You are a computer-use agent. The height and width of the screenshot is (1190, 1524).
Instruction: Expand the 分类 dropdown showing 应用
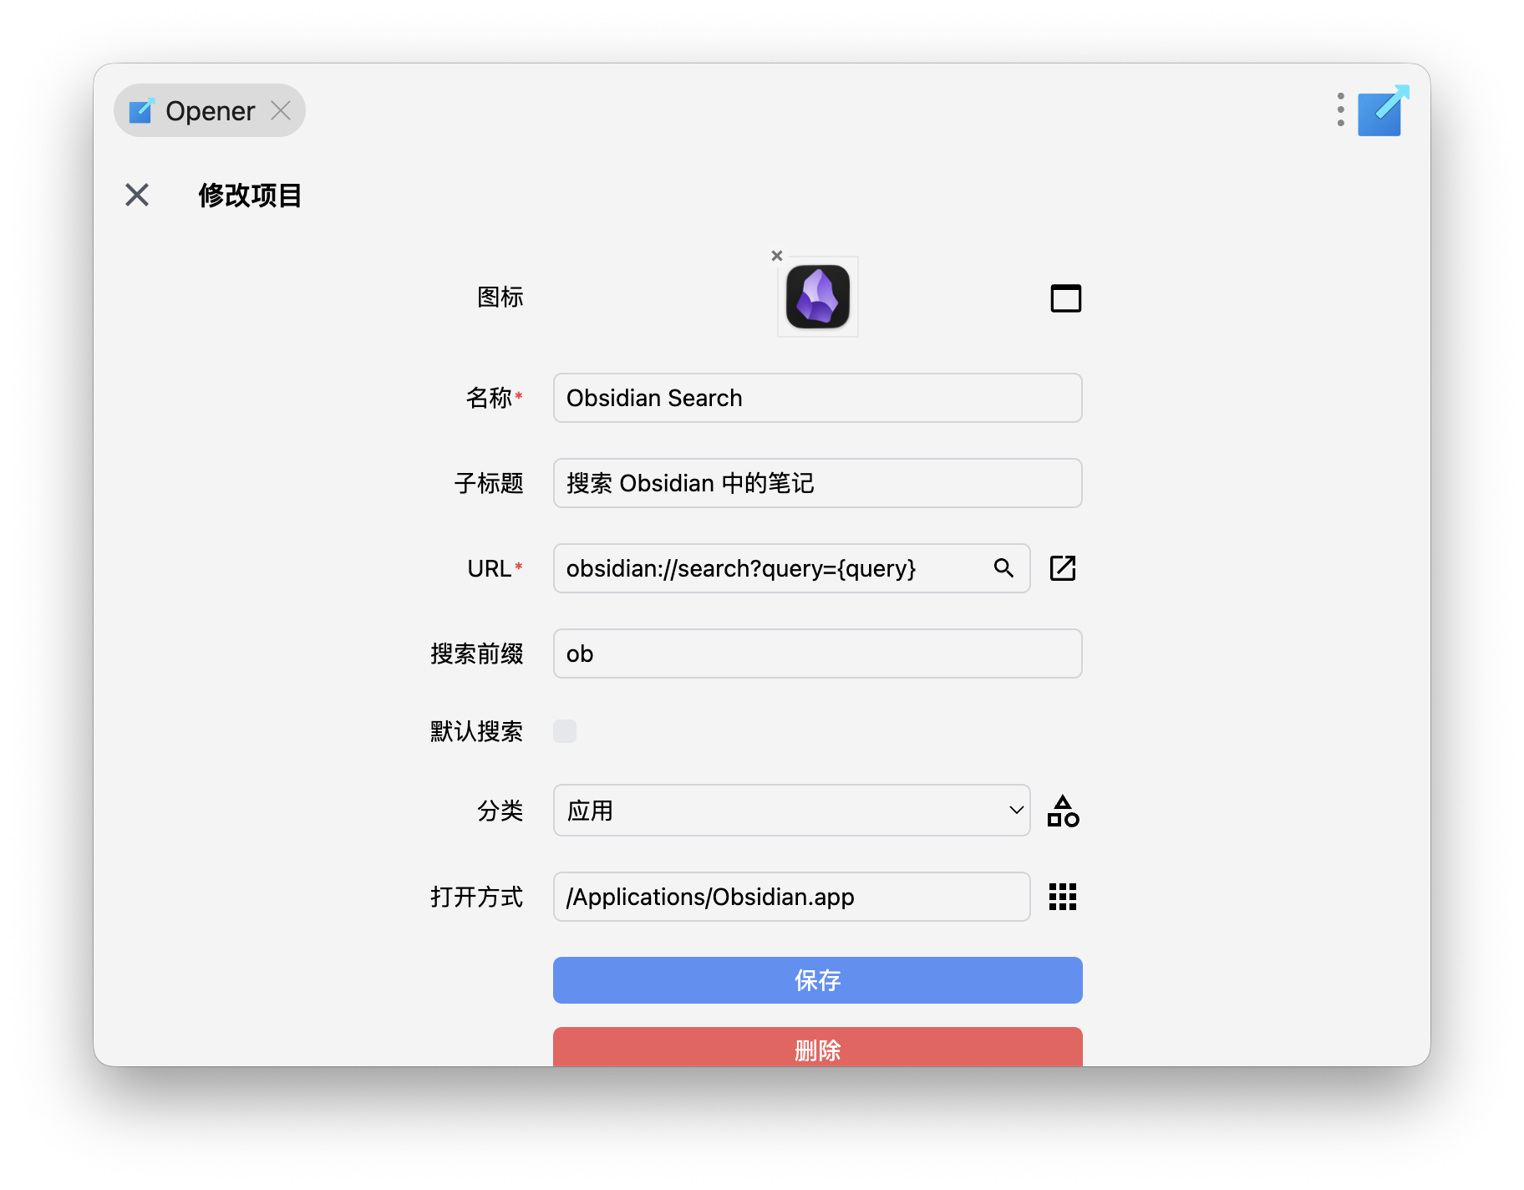791,810
